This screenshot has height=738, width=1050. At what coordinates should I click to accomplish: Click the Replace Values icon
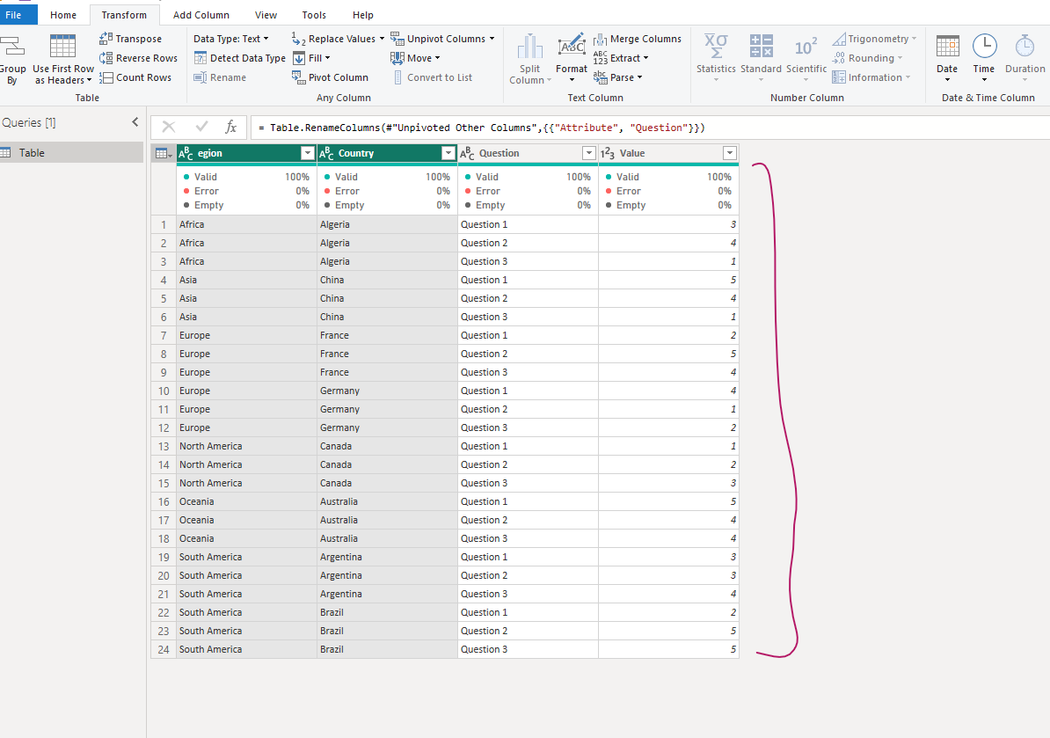tap(299, 39)
